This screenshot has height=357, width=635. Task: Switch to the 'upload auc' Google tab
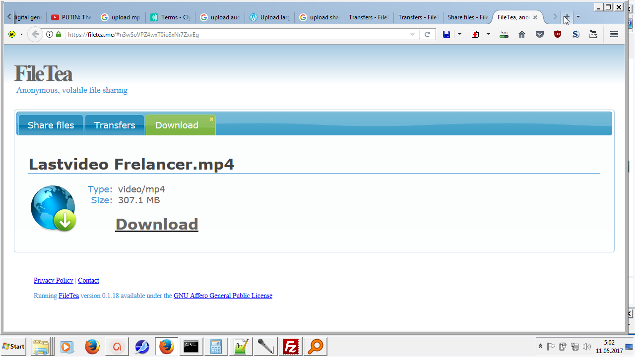(x=220, y=17)
